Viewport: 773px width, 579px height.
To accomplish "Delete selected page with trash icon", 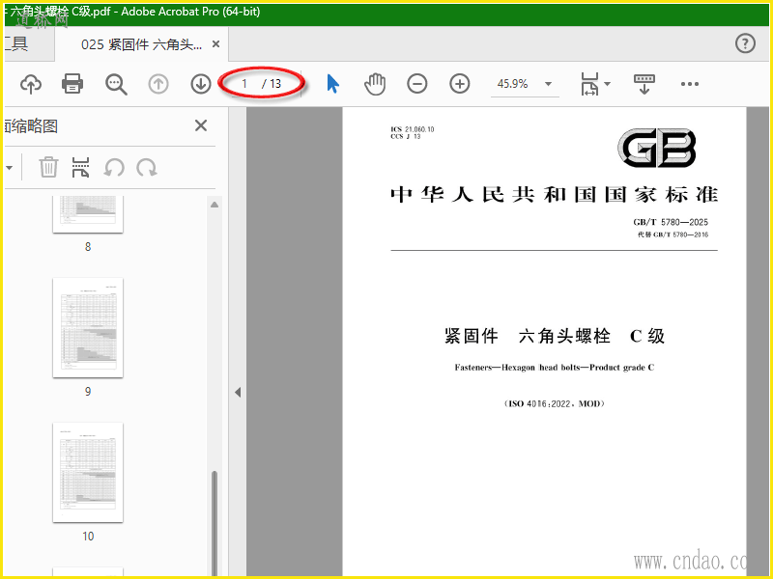I will 49,167.
